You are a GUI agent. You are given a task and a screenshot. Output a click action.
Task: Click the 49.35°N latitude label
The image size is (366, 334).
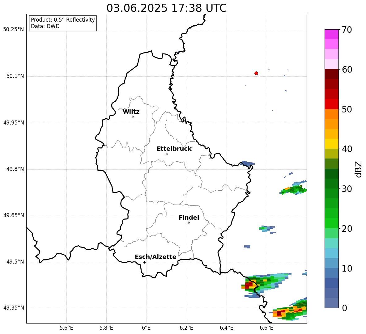[x=13, y=308]
